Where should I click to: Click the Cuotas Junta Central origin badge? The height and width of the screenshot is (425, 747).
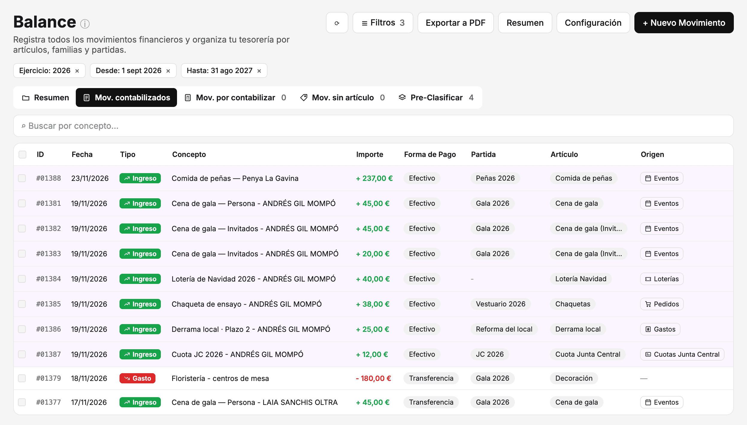click(682, 354)
